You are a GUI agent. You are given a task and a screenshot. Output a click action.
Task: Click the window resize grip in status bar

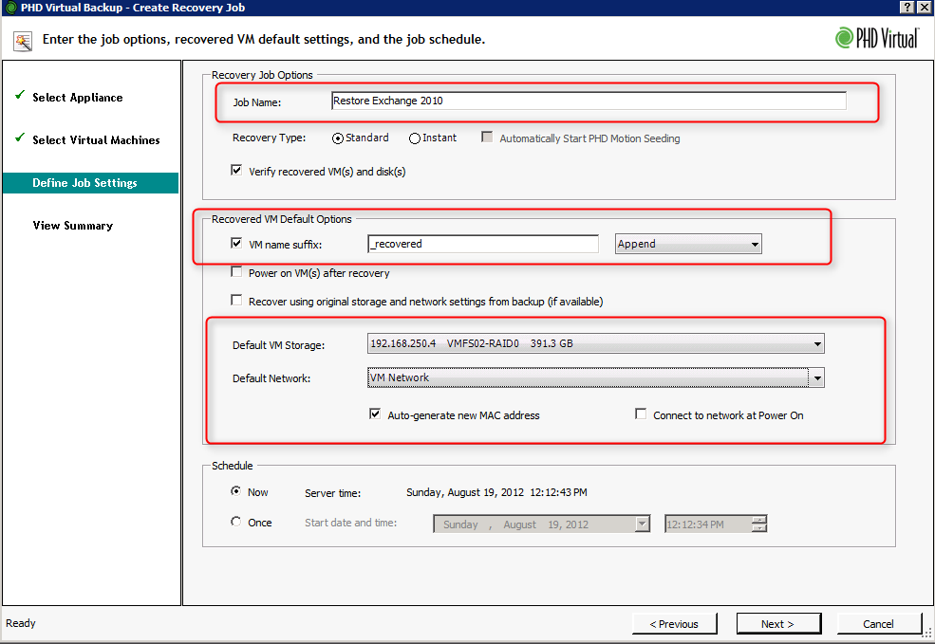pos(927,635)
